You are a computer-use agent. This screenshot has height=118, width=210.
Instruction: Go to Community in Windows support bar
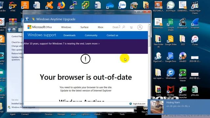(x=91, y=35)
